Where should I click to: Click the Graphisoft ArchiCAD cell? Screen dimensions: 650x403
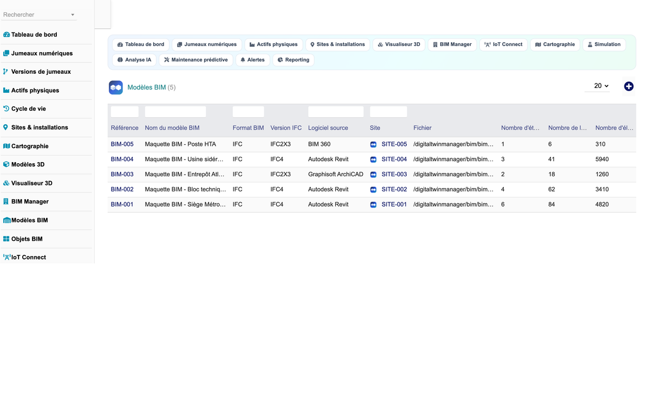click(336, 175)
